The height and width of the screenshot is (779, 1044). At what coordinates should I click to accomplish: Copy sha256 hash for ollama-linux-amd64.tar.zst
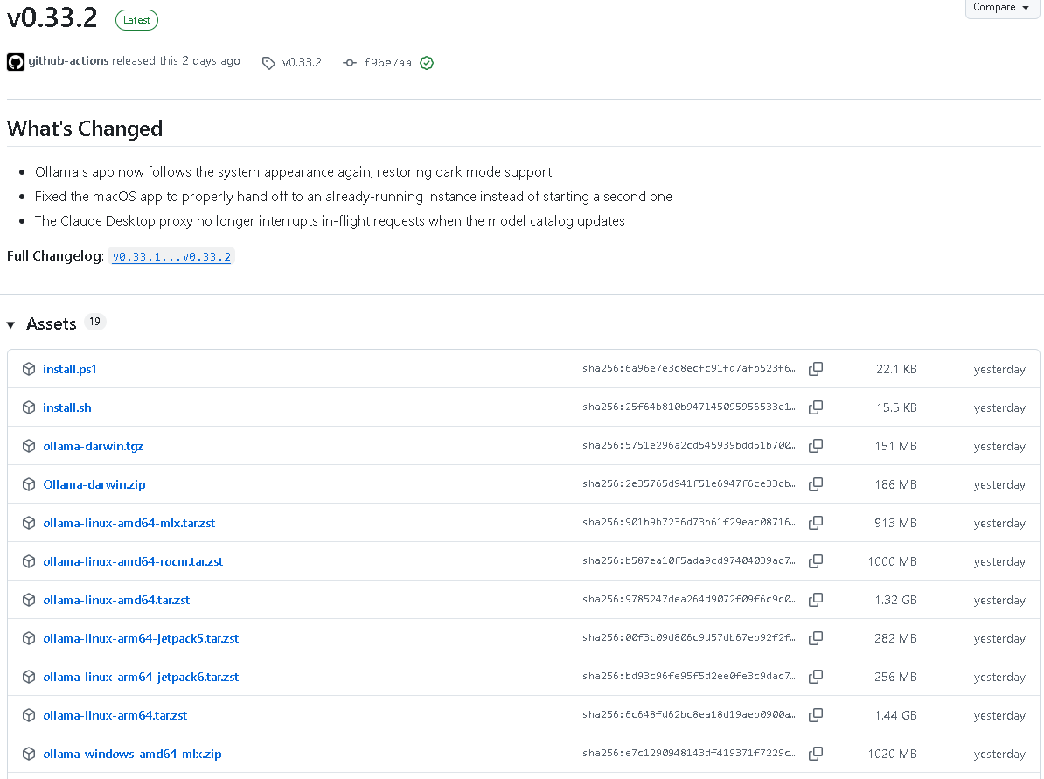pos(816,600)
